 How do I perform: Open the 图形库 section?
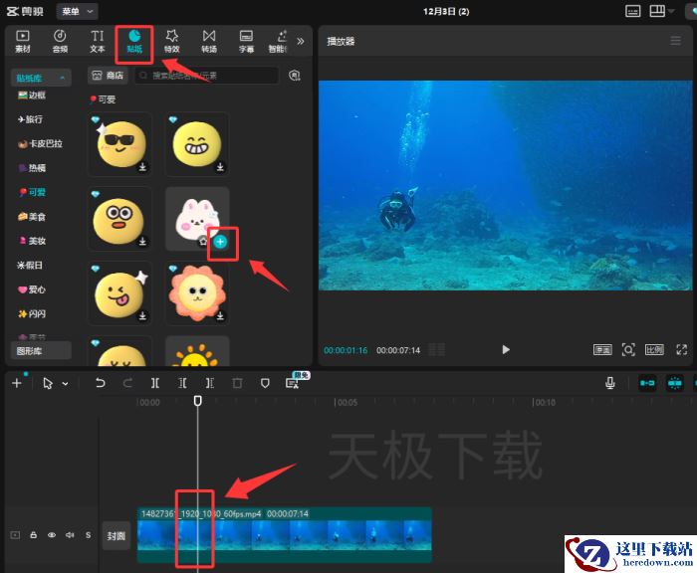41,351
